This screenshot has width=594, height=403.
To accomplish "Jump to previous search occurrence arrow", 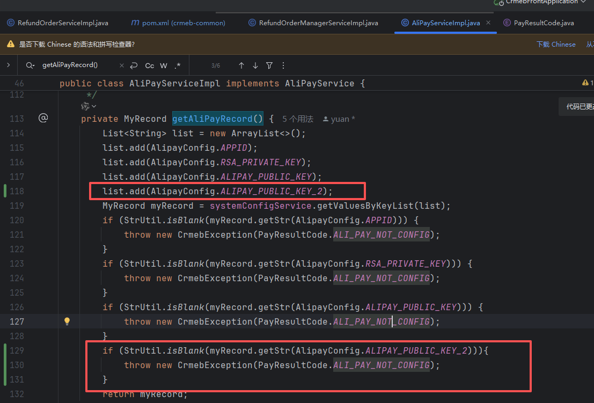I will (x=241, y=65).
